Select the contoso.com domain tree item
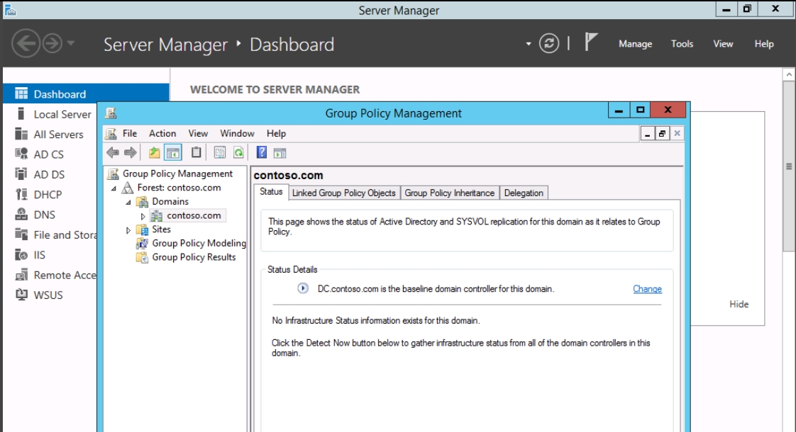Viewport: 796px width, 432px height. [194, 215]
